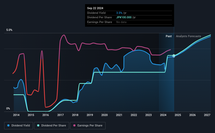
Task: Select the 2022 x-axis label
Action: (134, 115)
